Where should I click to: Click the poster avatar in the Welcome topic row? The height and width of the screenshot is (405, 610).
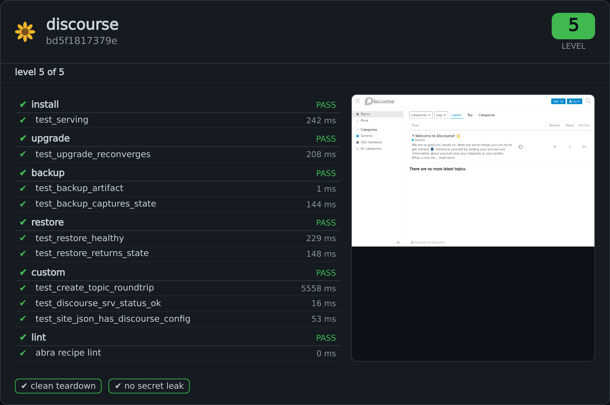(x=521, y=147)
